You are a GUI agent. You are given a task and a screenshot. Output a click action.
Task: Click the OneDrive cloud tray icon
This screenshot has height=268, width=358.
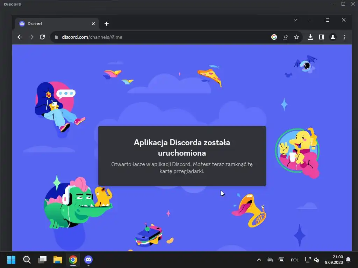click(270, 260)
